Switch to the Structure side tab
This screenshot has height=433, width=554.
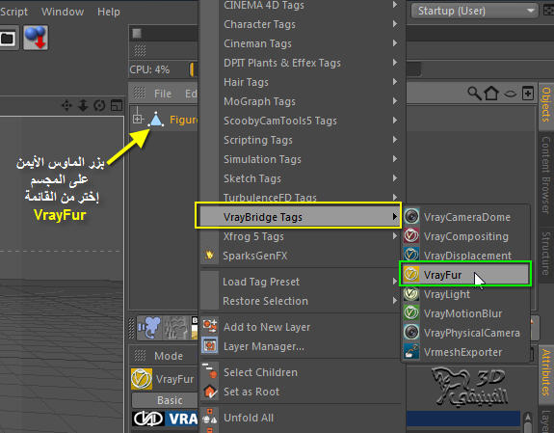pyautogui.click(x=546, y=254)
